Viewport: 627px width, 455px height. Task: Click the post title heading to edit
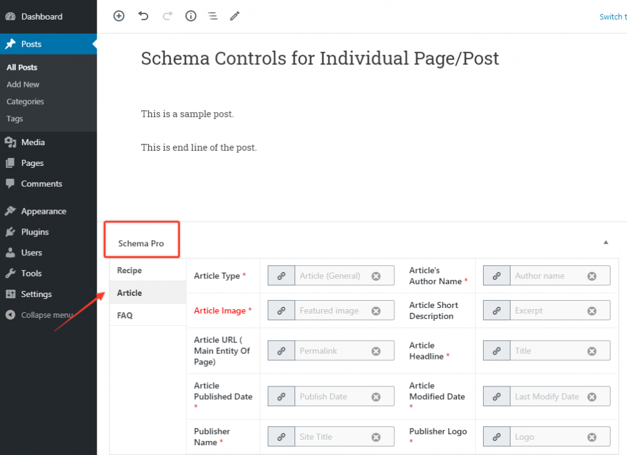[320, 59]
